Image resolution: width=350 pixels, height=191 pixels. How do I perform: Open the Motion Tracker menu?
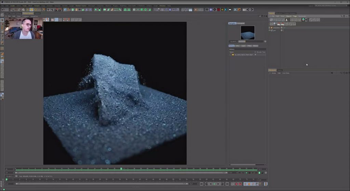[x=81, y=5]
